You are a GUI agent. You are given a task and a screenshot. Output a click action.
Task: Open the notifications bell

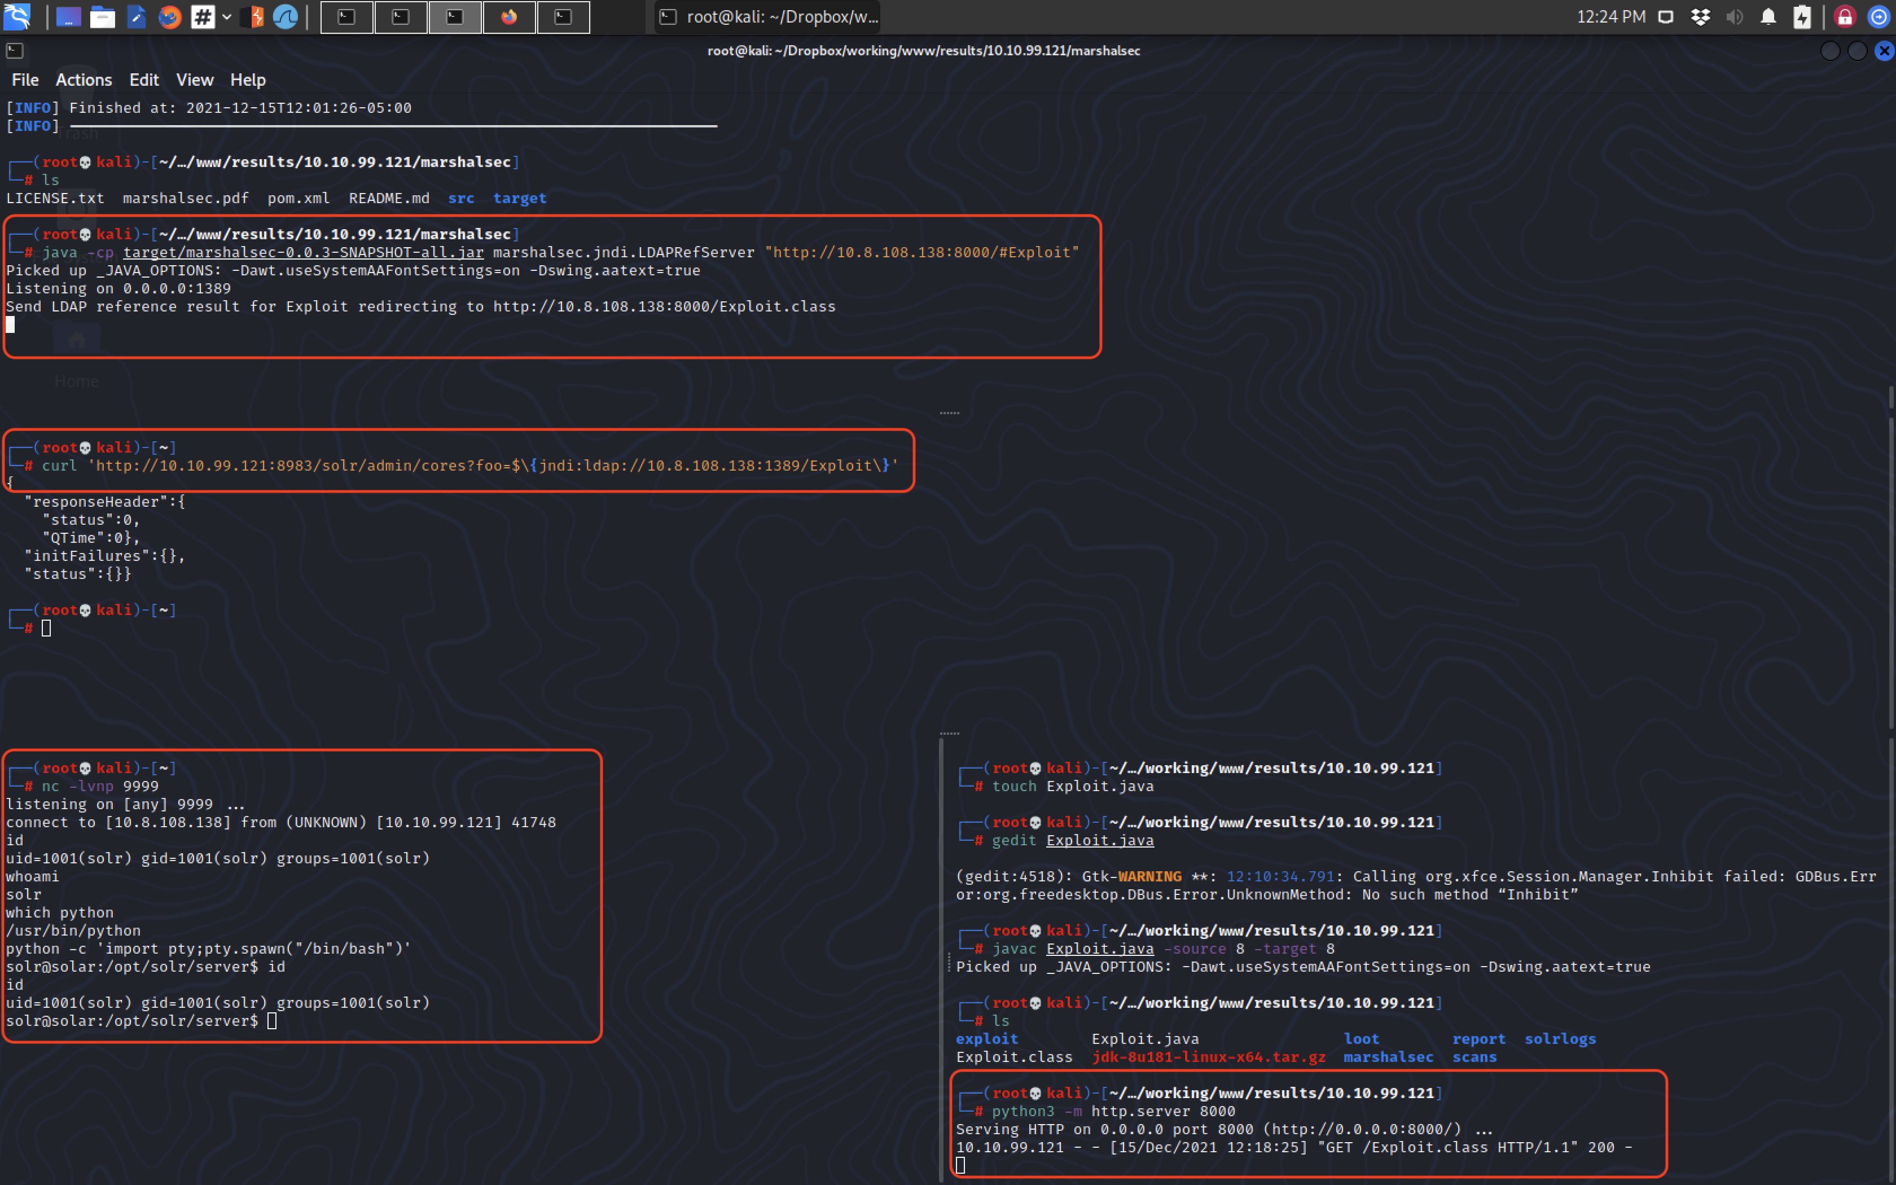point(1768,16)
